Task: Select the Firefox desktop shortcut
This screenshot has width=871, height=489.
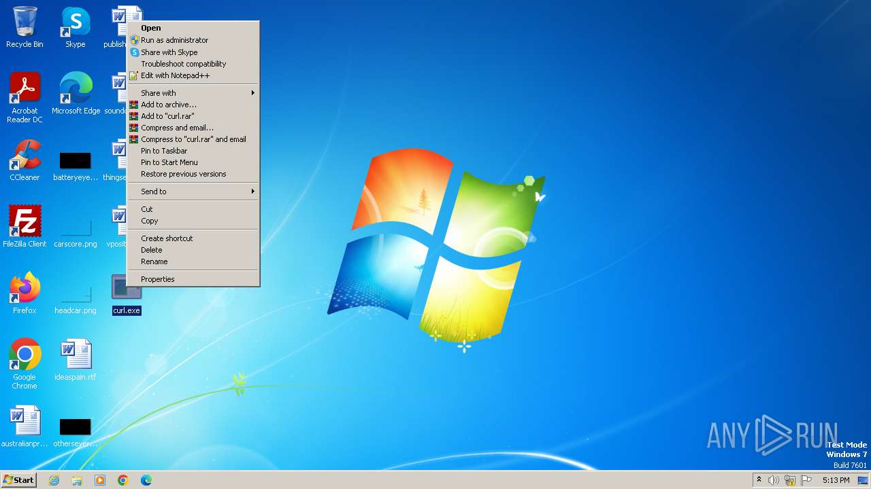Action: 24,293
